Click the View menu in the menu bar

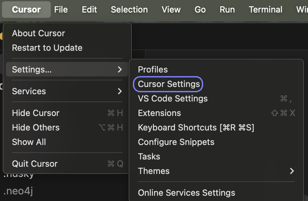(171, 10)
